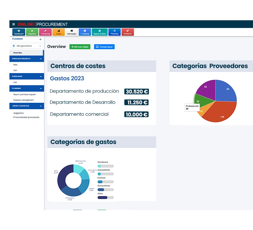This screenshot has height=230, width=253.
Task: Open Procurement processes in sidebar
Action: pyautogui.click(x=26, y=117)
